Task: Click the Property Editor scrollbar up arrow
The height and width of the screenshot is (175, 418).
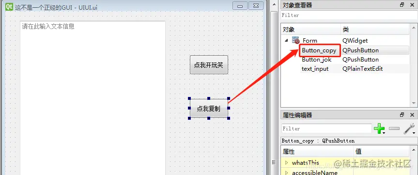Action: tap(413, 149)
